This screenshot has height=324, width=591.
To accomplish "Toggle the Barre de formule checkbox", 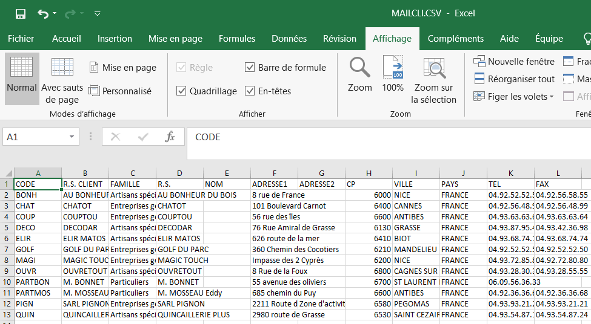I will 250,68.
